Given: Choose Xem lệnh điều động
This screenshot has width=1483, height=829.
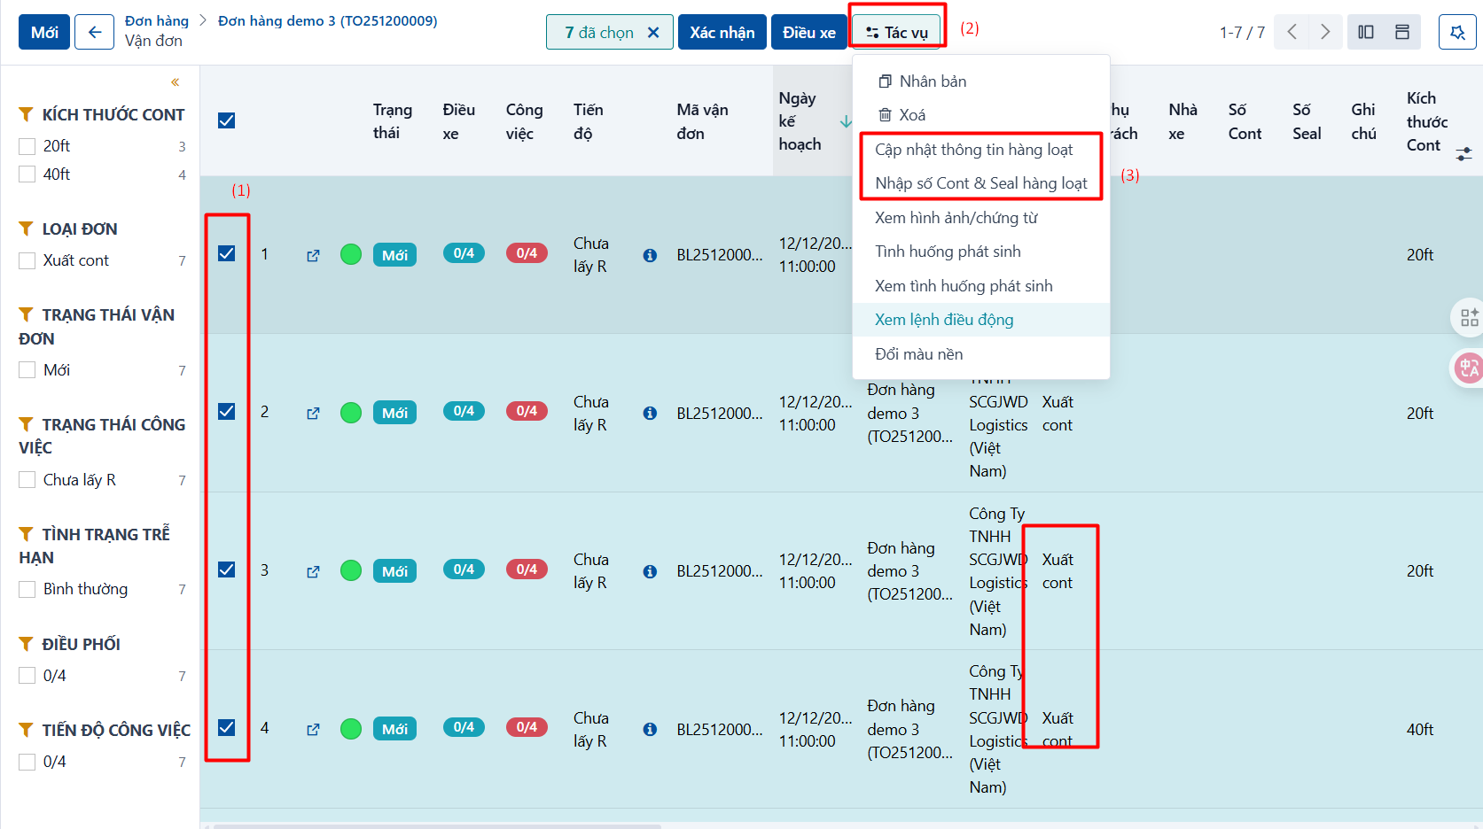Looking at the screenshot, I should point(980,320).
